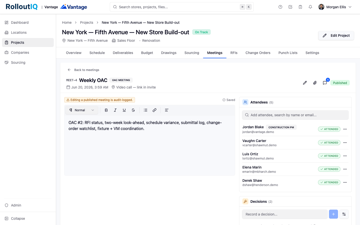Click the On Track status badge

click(x=201, y=32)
